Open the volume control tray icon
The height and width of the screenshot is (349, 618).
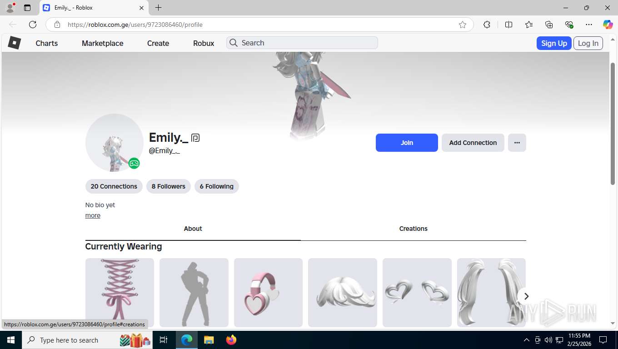[x=548, y=340]
